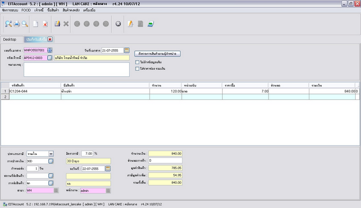361x208 pixels.
Task: Open the tax type dropdown showing รวมใน
Action: [51, 154]
